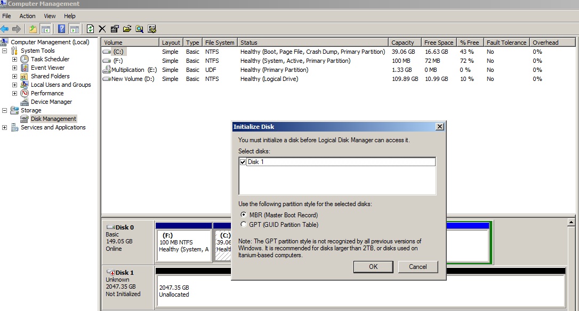Viewport: 579px width, 311px height.
Task: Close the Initialize Disk dialog
Action: [439, 127]
